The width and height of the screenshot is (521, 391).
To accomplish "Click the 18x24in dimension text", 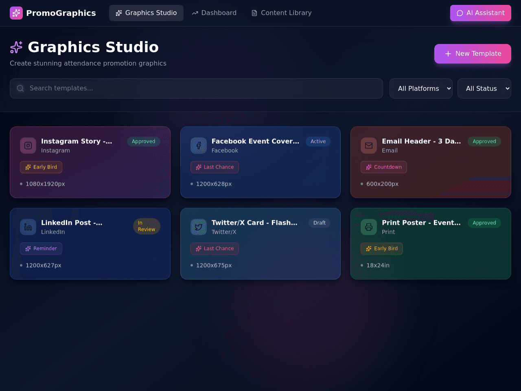I will click(x=378, y=265).
